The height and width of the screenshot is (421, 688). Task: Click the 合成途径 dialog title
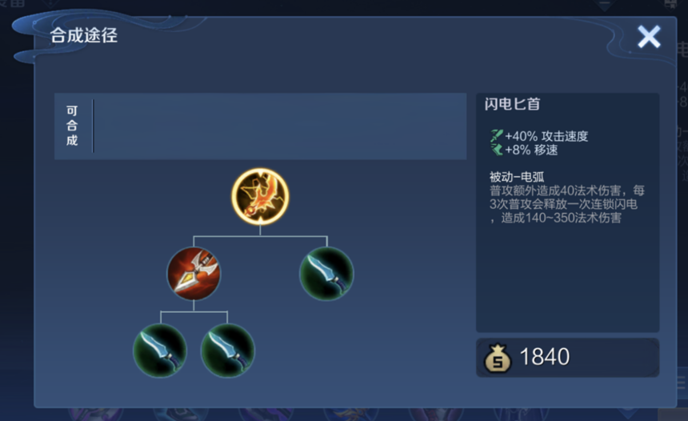click(84, 35)
